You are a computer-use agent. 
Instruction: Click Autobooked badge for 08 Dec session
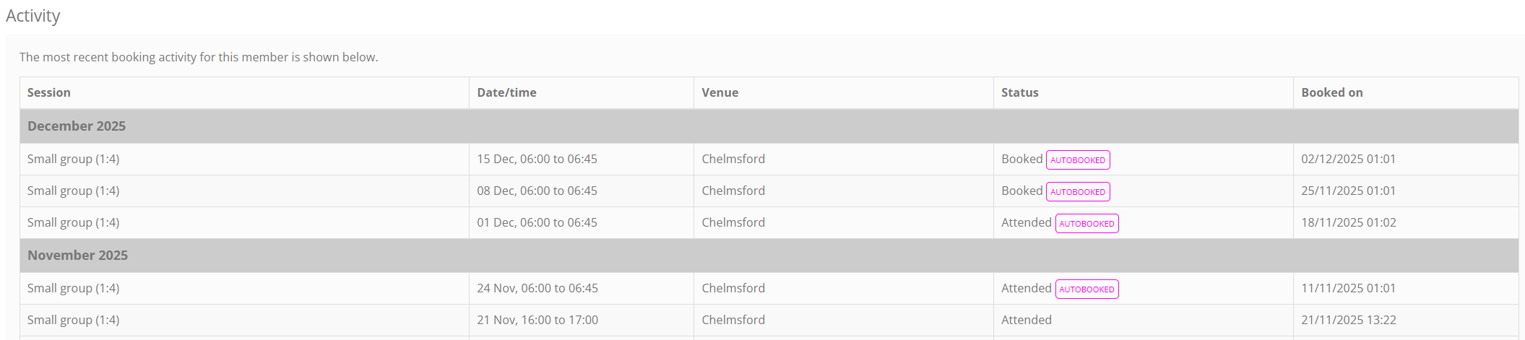click(x=1077, y=192)
